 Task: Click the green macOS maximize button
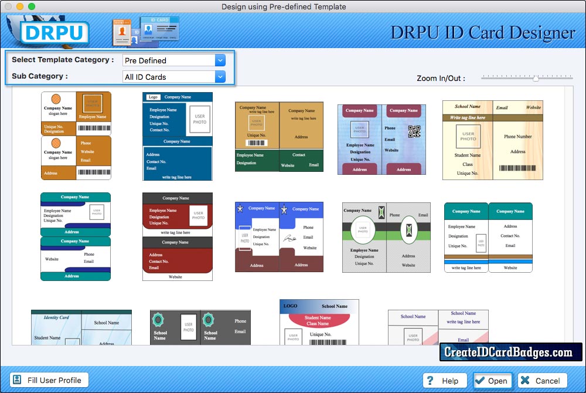pos(32,6)
